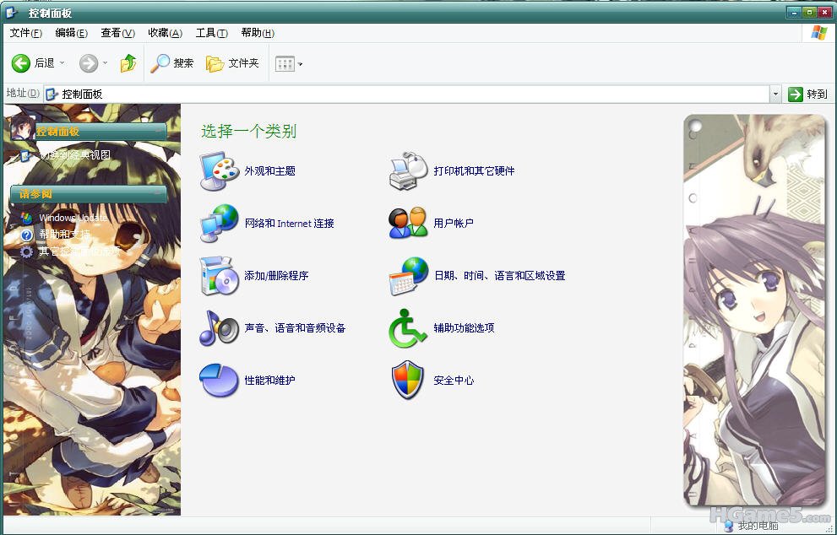The width and height of the screenshot is (837, 535).
Task: Open the Views button dropdown in toolbar
Action: point(300,64)
